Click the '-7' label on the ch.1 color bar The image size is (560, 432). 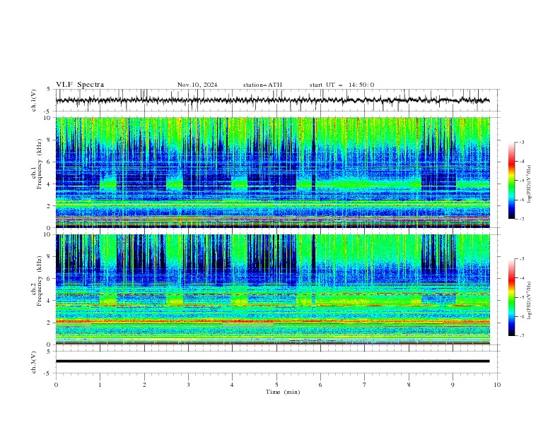pyautogui.click(x=521, y=219)
